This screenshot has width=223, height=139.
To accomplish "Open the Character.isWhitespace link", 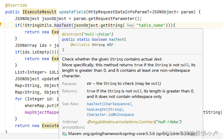I will point(110,114).
